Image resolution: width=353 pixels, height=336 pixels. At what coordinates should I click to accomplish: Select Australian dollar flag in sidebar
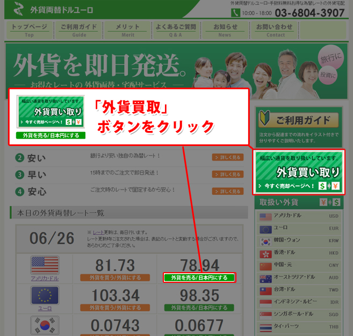tap(265, 278)
